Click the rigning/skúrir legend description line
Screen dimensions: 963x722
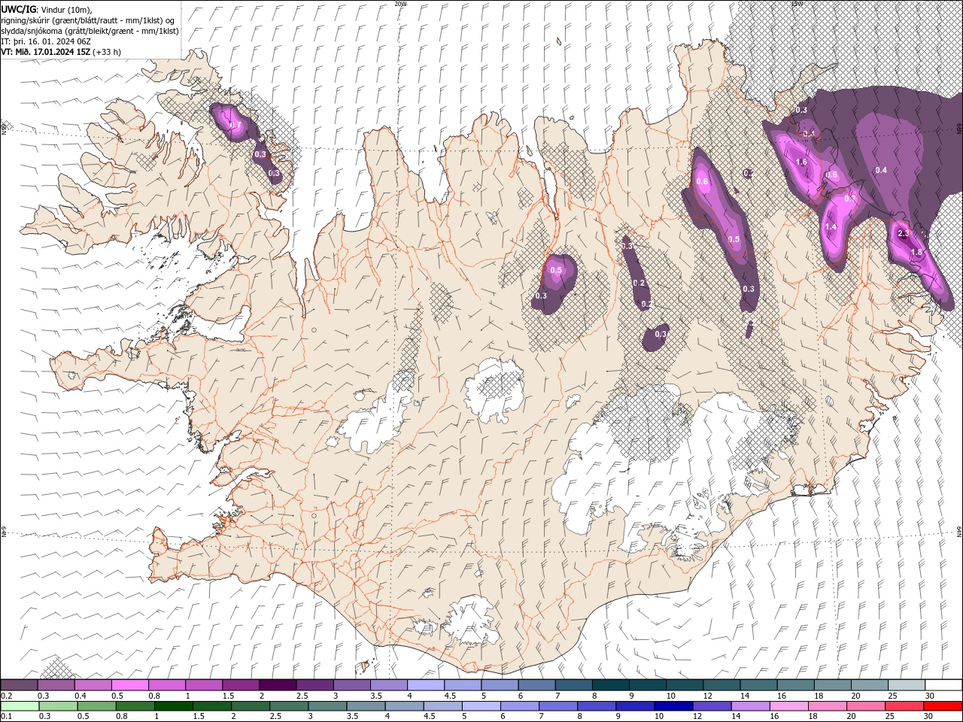[x=89, y=20]
